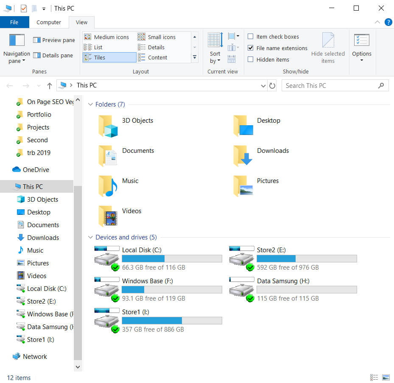
Task: Toggle the Details pane
Action: [x=53, y=55]
